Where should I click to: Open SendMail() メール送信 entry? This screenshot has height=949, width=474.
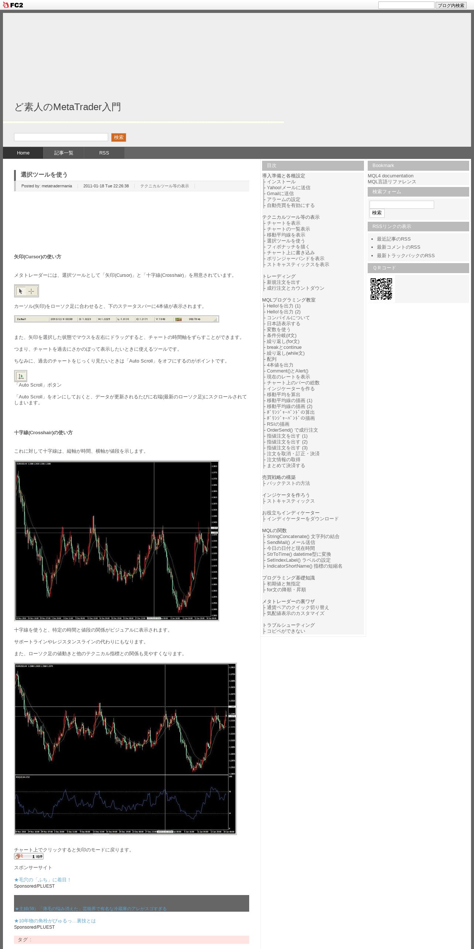291,542
